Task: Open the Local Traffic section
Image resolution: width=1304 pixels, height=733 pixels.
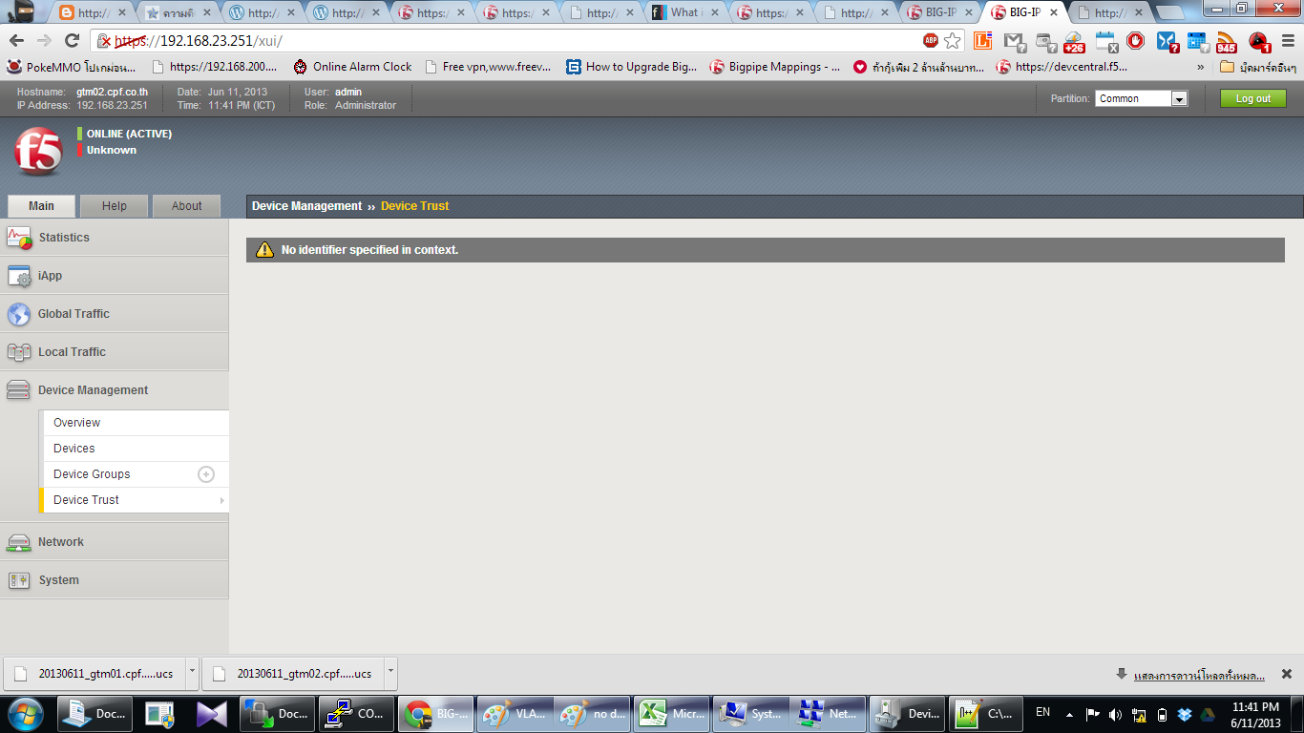Action: [x=115, y=352]
